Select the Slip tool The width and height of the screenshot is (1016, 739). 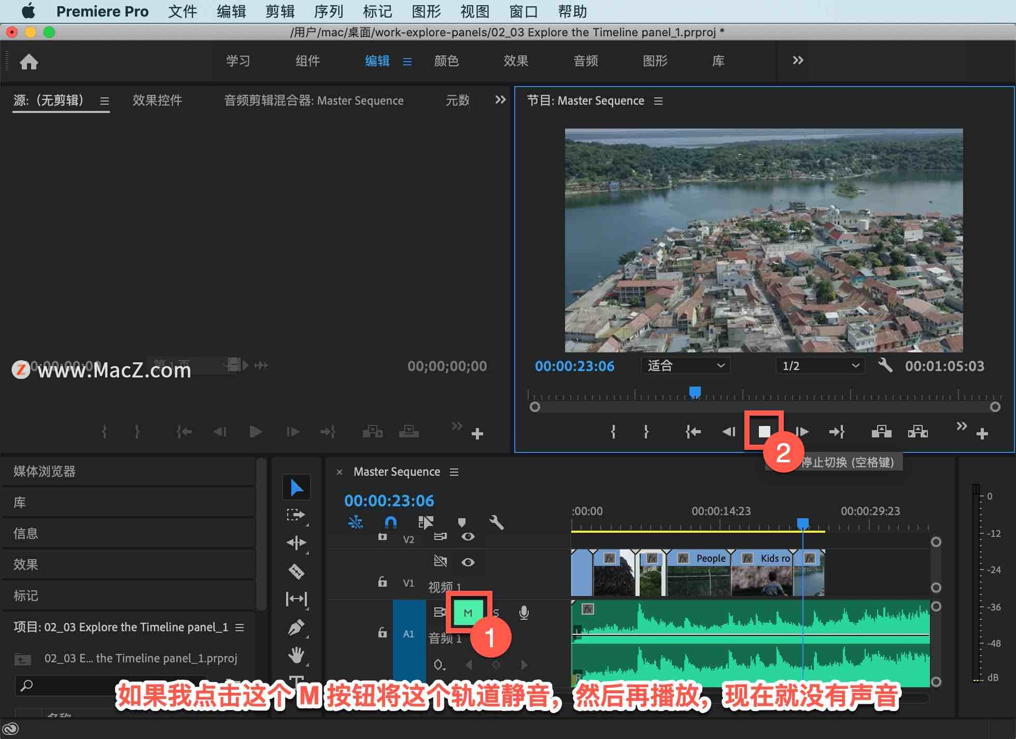[296, 599]
